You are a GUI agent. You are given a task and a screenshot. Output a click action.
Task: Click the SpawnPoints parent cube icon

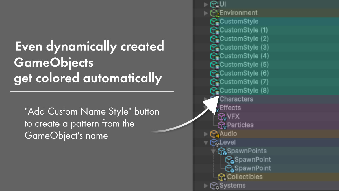pos(222,151)
